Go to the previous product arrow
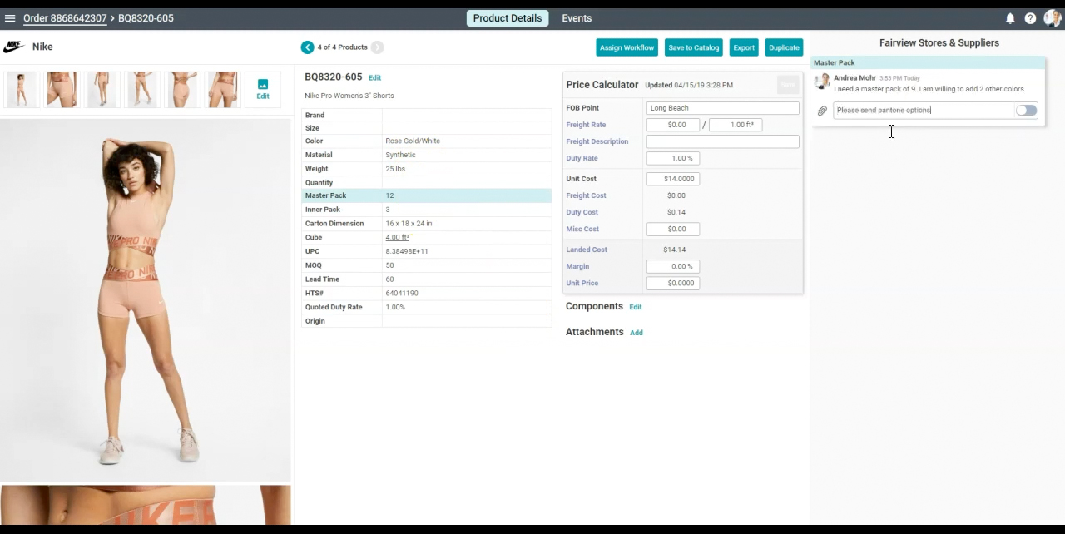 [308, 47]
